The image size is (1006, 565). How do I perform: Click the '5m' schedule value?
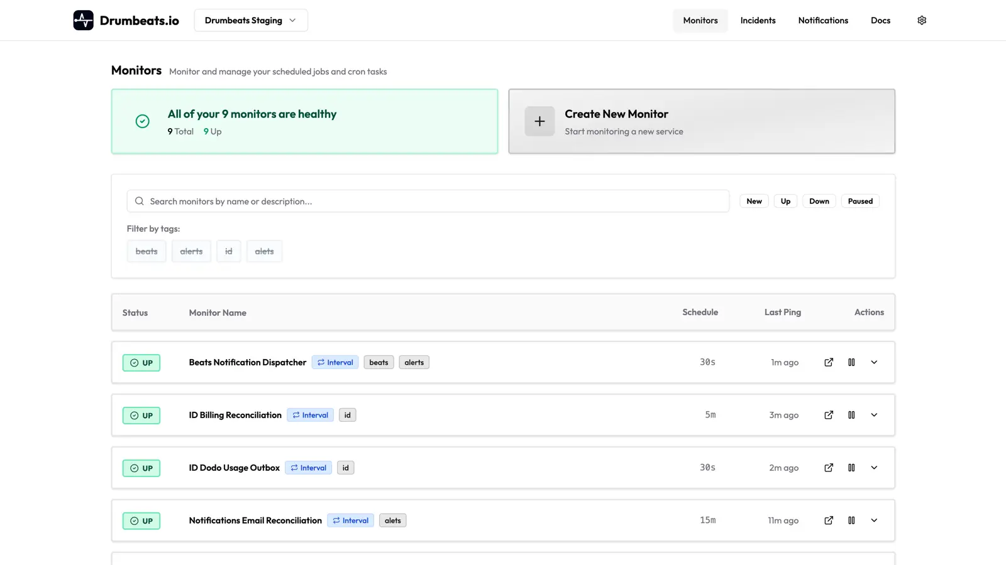[710, 415]
